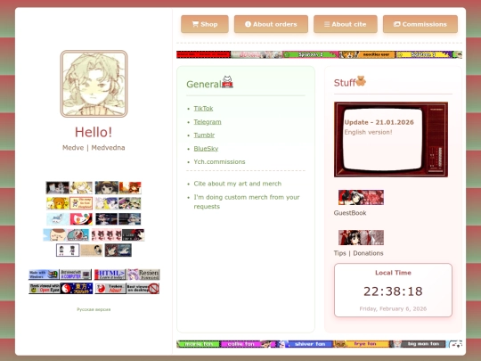Click the sleepy face pudding stamp

54,235
